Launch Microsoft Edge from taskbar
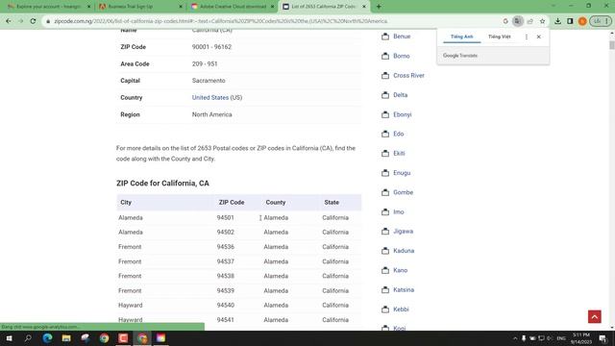615x346 pixels. [47, 338]
